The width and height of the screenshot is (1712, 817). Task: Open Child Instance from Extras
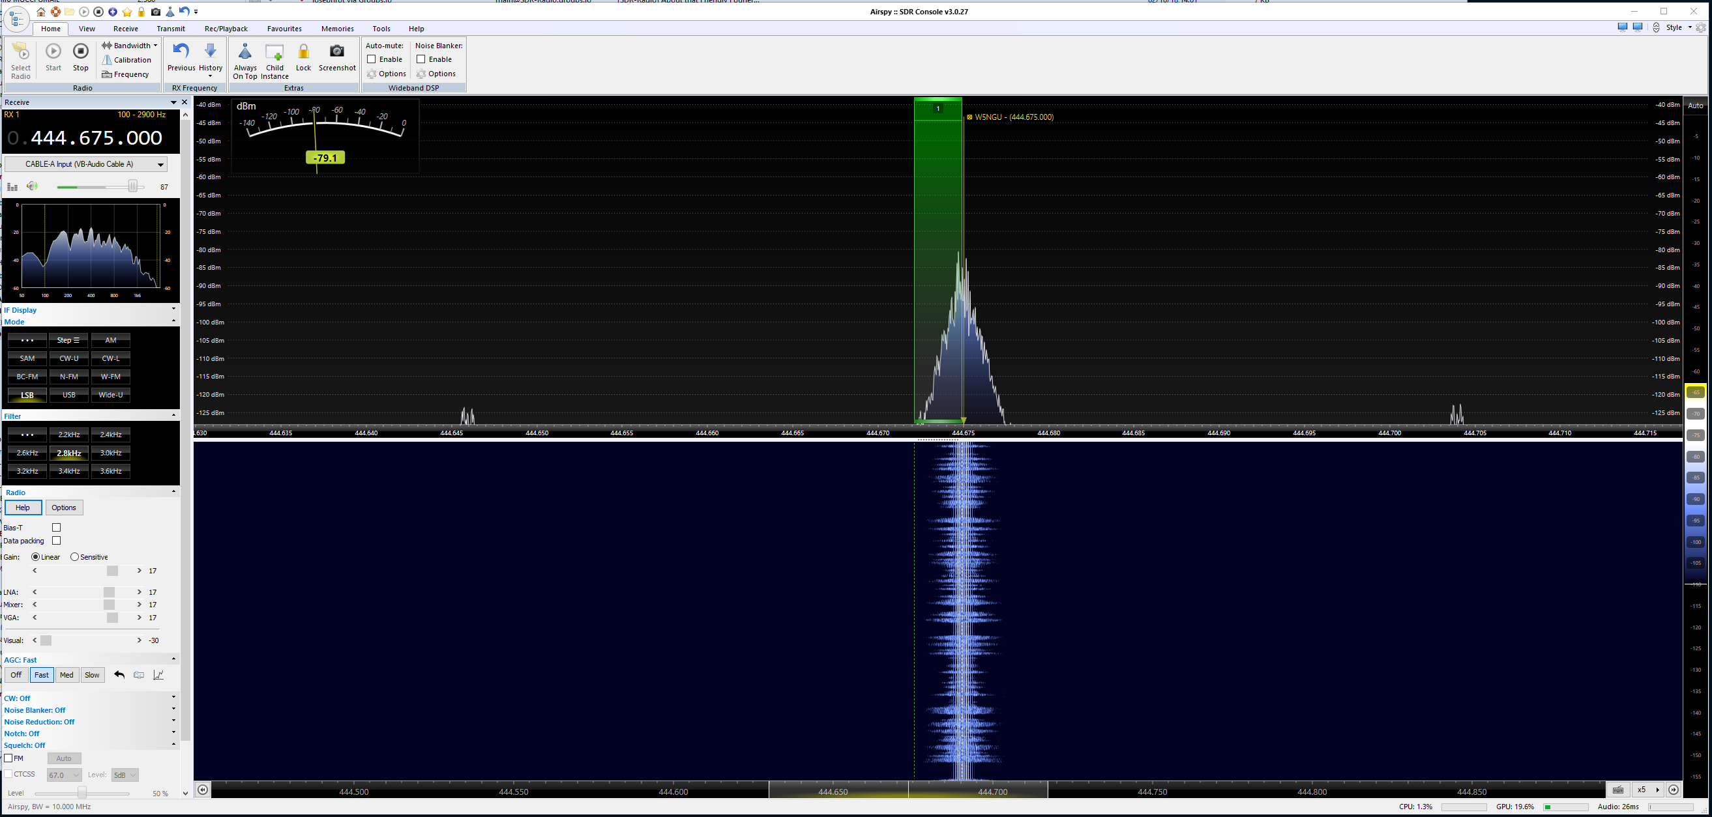[274, 53]
